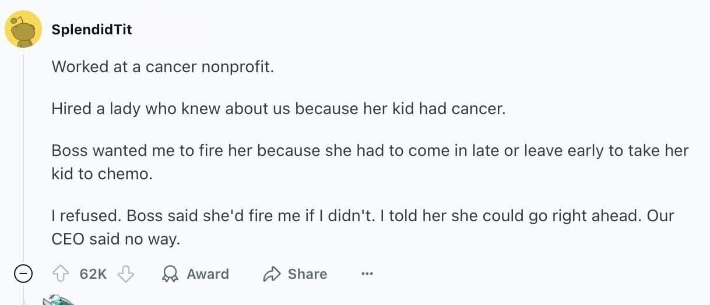Collapse the comment with the minus button
Viewport: 710px width, 305px height.
pyautogui.click(x=23, y=274)
